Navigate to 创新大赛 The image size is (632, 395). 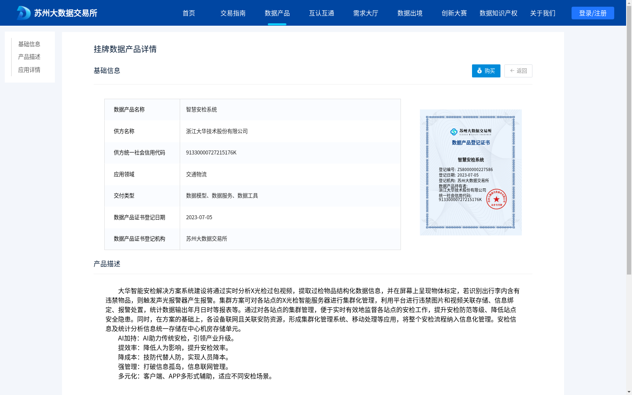[454, 13]
